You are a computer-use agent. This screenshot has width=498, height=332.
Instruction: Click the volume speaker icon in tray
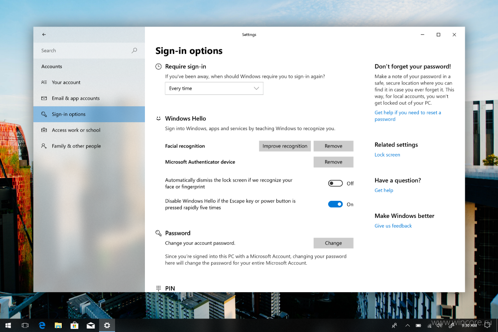click(439, 325)
